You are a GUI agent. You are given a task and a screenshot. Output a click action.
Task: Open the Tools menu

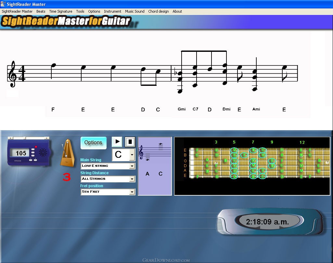coord(80,11)
